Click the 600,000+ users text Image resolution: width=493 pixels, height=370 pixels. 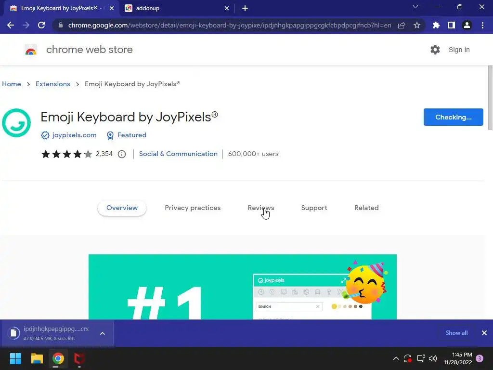pyautogui.click(x=253, y=154)
